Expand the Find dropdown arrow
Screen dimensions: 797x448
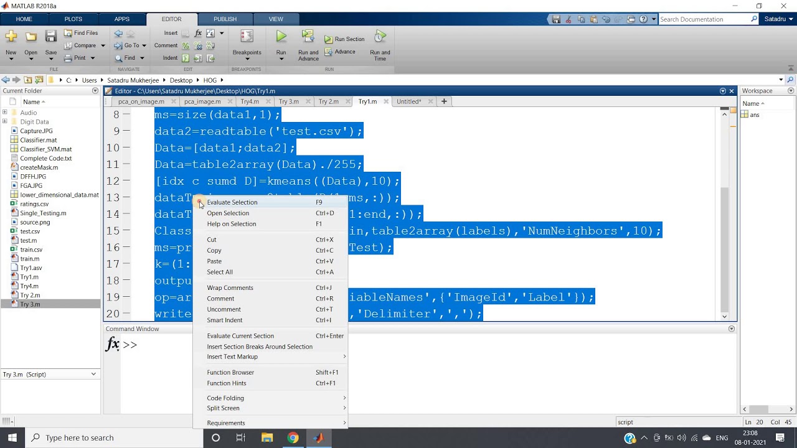pos(142,58)
